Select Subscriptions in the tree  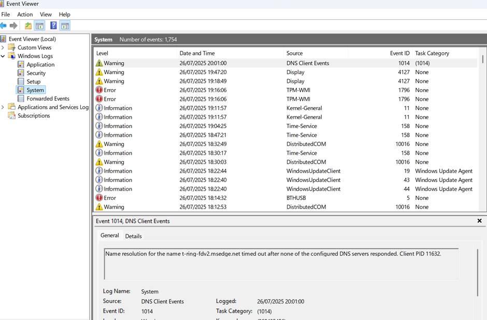tap(34, 115)
